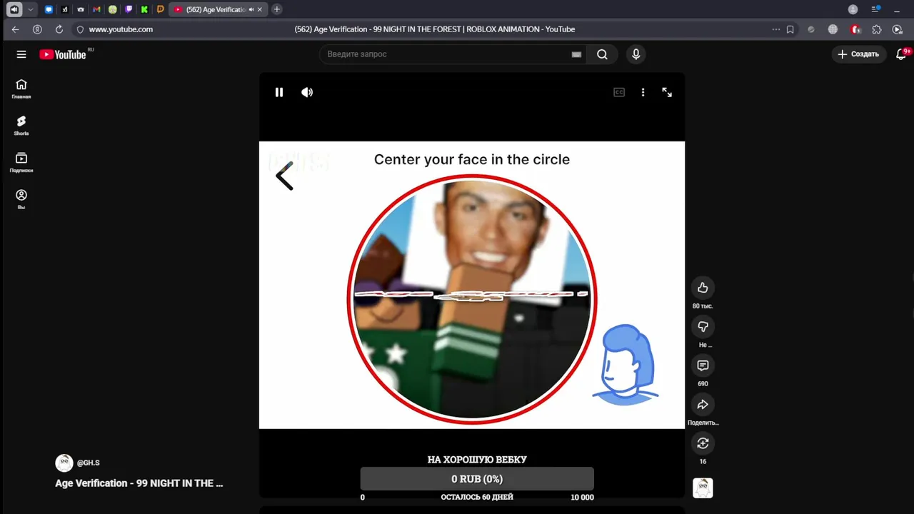
Task: Switch to the green K Kick pinned tab
Action: pos(144,9)
